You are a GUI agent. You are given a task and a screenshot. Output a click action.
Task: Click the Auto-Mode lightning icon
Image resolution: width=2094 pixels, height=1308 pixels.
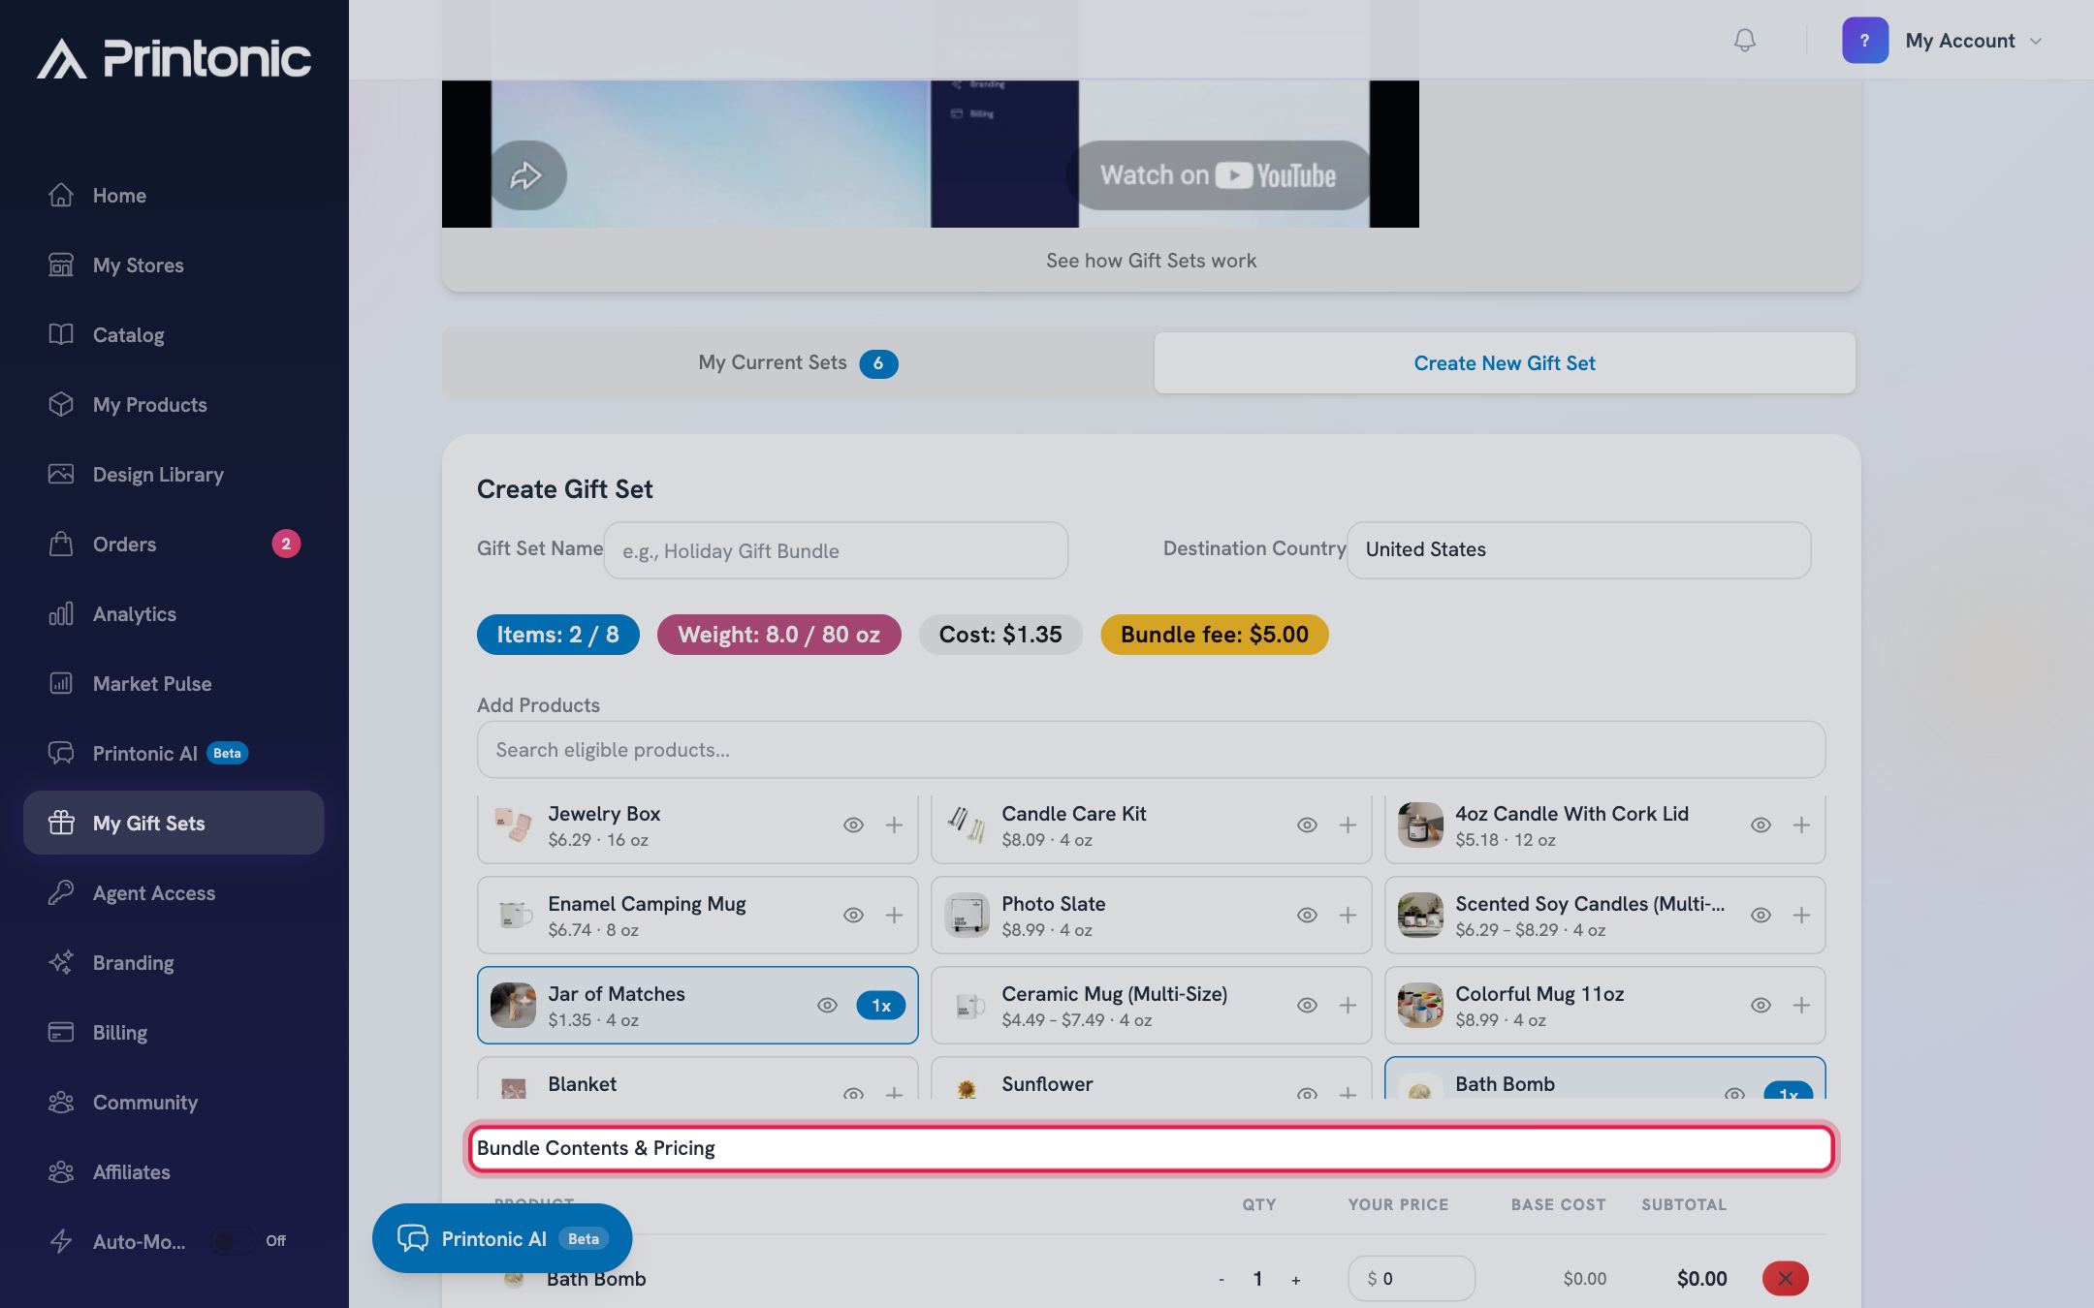pos(61,1242)
